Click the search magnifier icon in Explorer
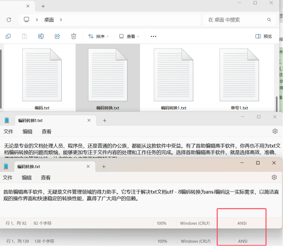Image resolution: width=283 pixels, height=246 pixels. pos(269,20)
